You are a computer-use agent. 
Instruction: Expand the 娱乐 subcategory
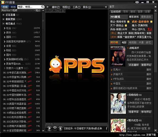5,33
